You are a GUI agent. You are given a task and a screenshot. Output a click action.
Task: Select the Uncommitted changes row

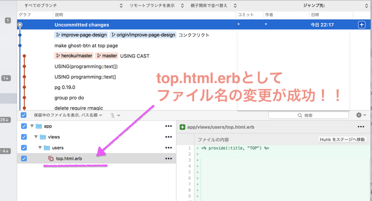194,25
